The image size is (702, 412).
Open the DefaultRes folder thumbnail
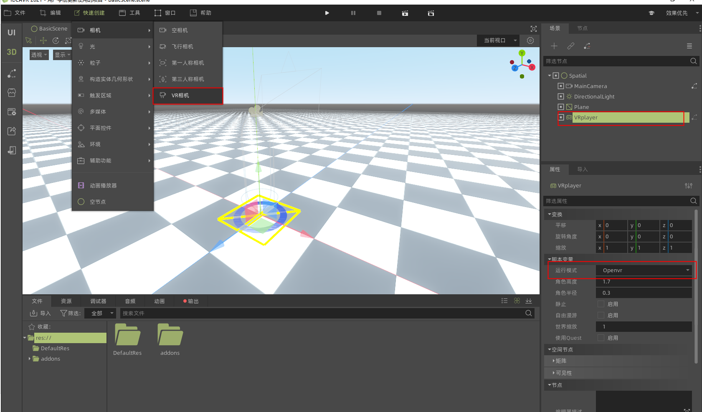pos(127,335)
